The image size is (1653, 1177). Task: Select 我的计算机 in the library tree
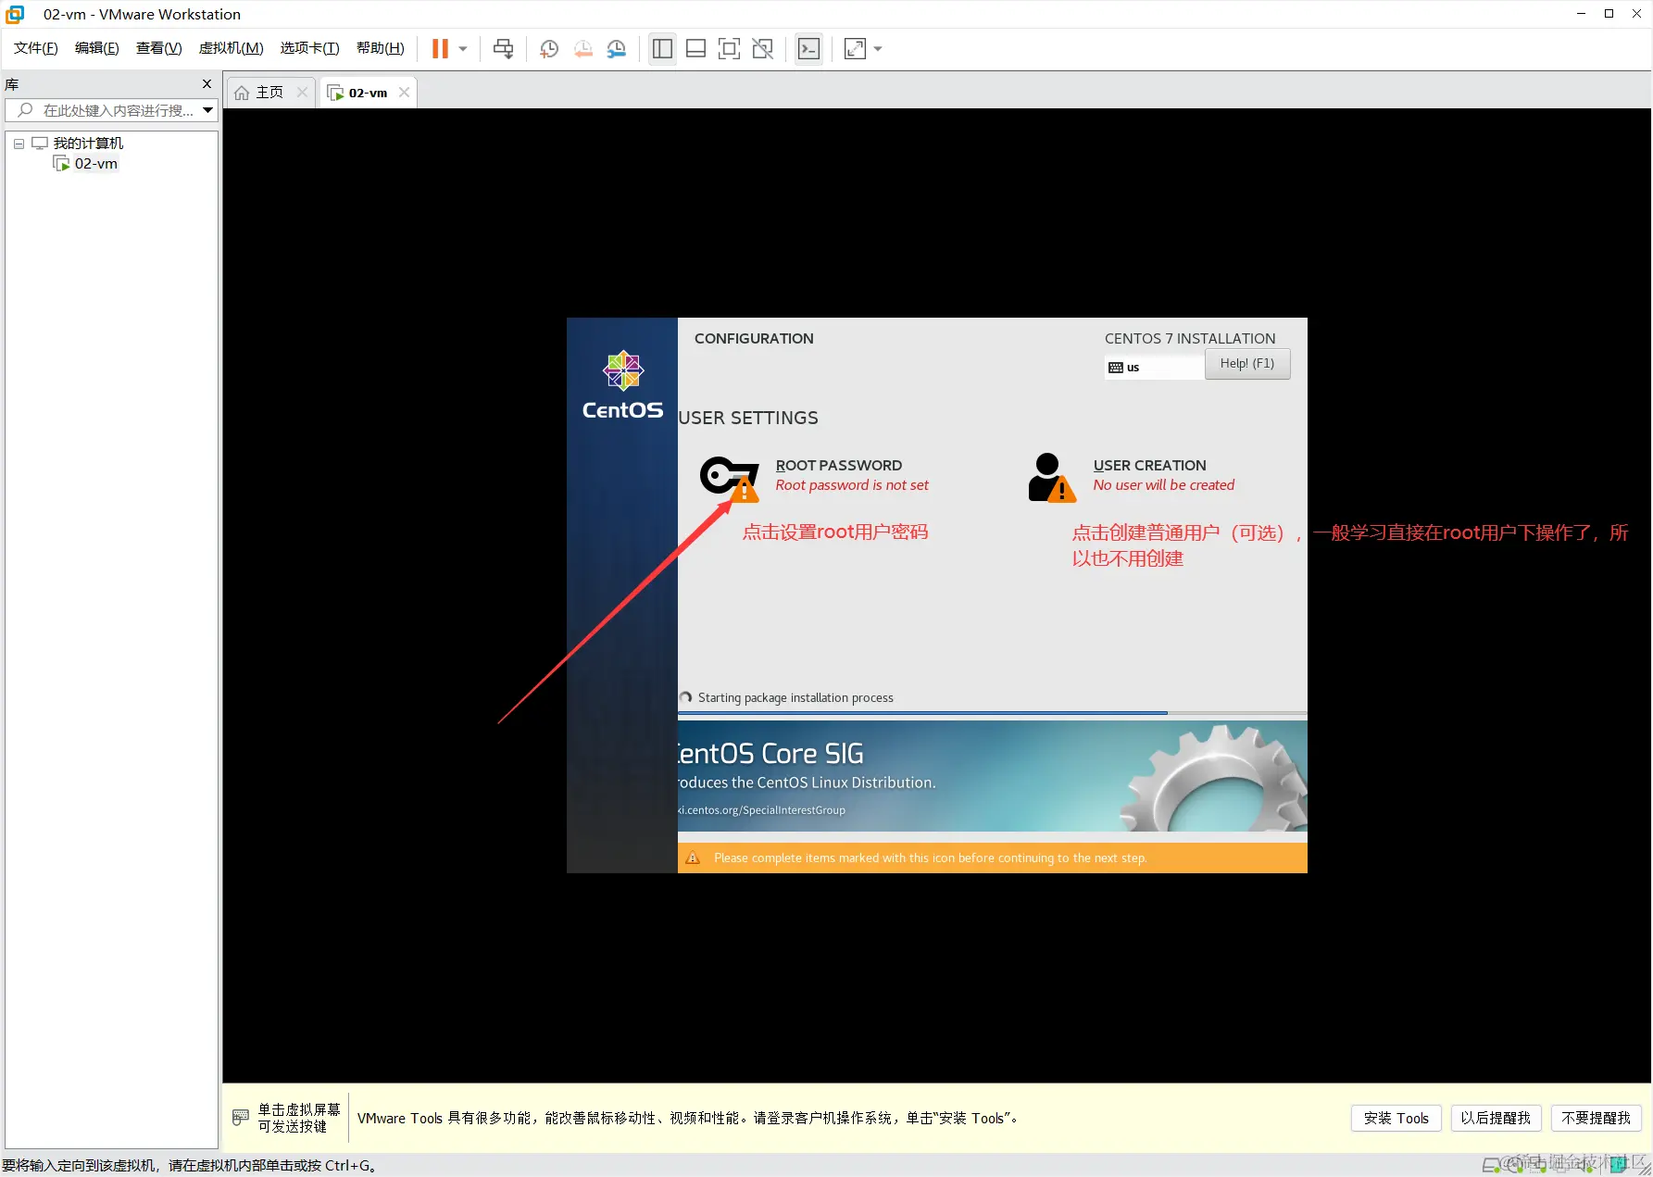pyautogui.click(x=88, y=144)
